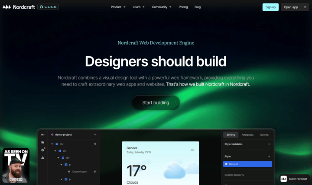This screenshot has height=185, width=312.
Task: Click the Sign up button
Action: tap(270, 7)
